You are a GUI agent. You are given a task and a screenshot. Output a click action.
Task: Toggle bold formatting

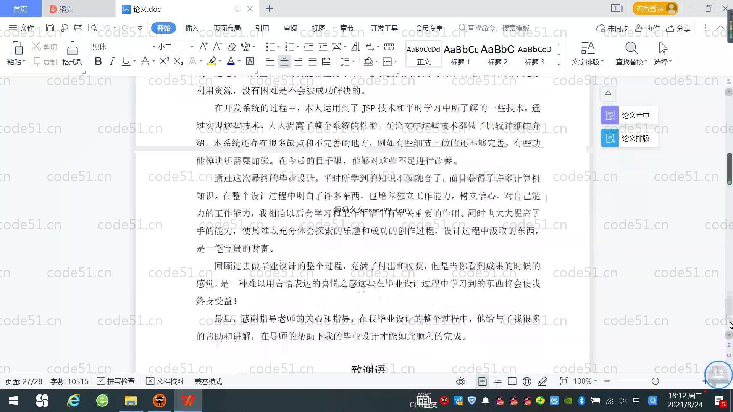(x=98, y=61)
